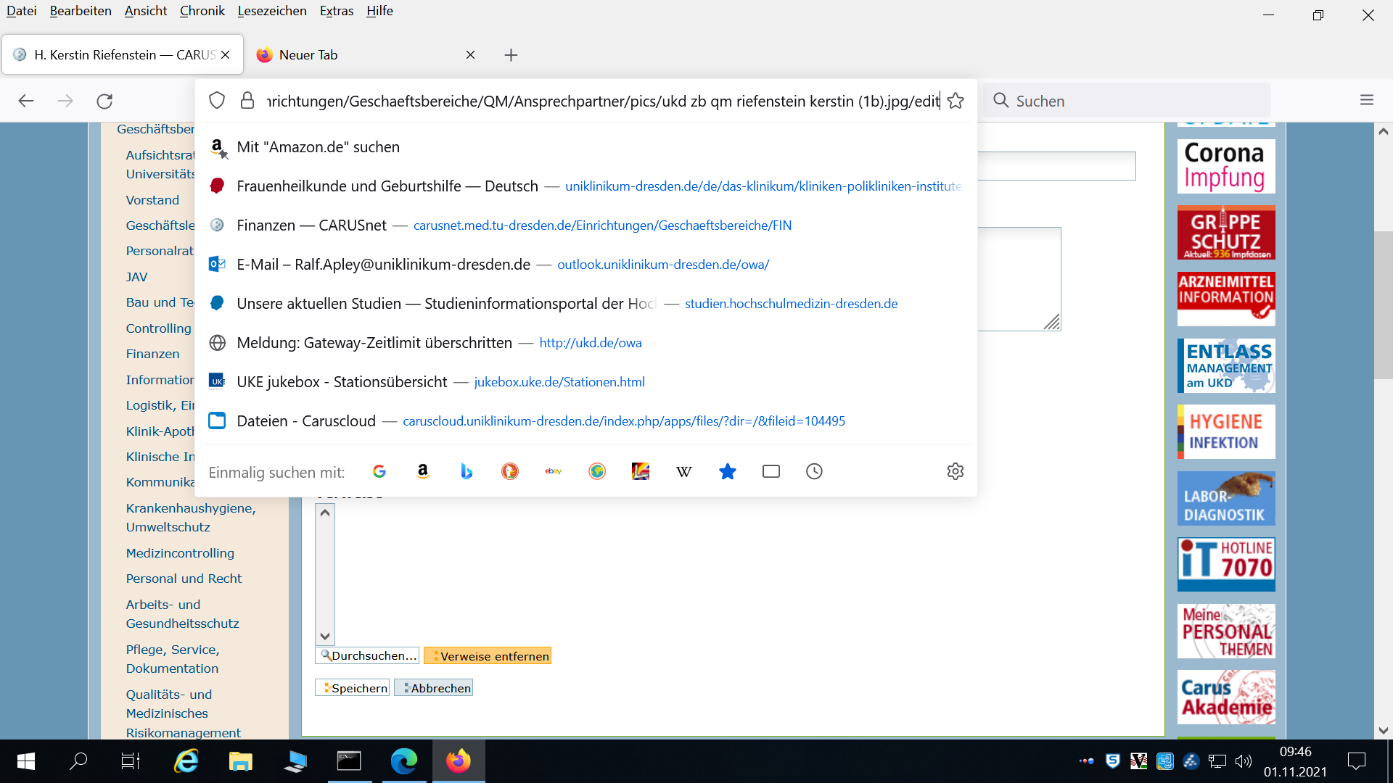Click in the Suchen search field
The height and width of the screenshot is (783, 1393).
pyautogui.click(x=1127, y=101)
